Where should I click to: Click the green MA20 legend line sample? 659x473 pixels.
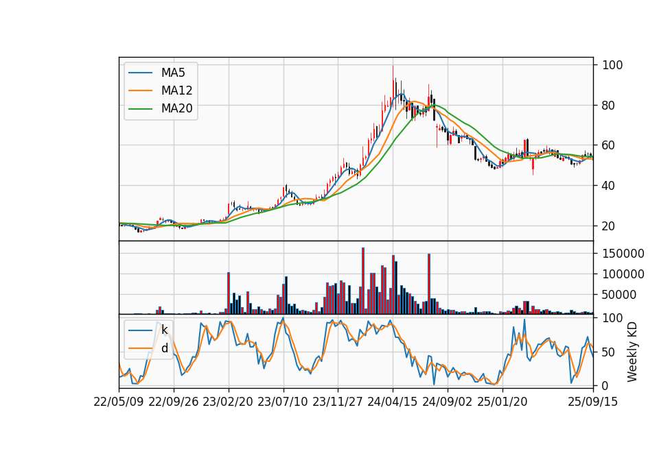[140, 109]
